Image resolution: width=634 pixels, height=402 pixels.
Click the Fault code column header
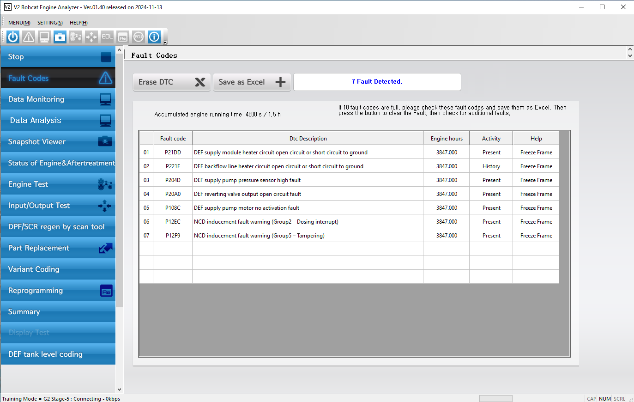tap(173, 139)
